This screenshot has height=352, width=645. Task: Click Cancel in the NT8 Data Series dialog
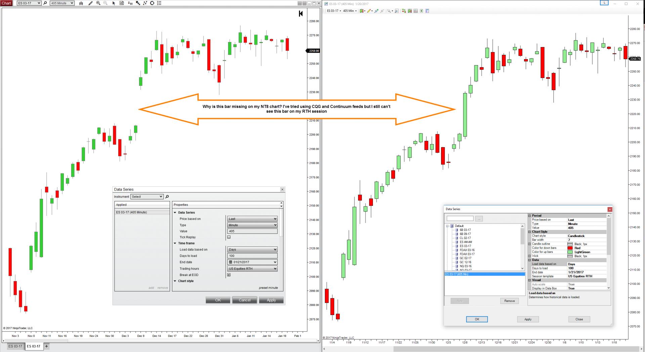pos(245,300)
